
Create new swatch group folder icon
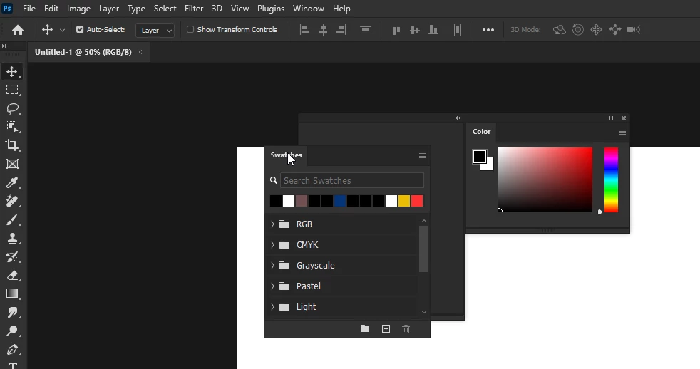pyautogui.click(x=365, y=329)
